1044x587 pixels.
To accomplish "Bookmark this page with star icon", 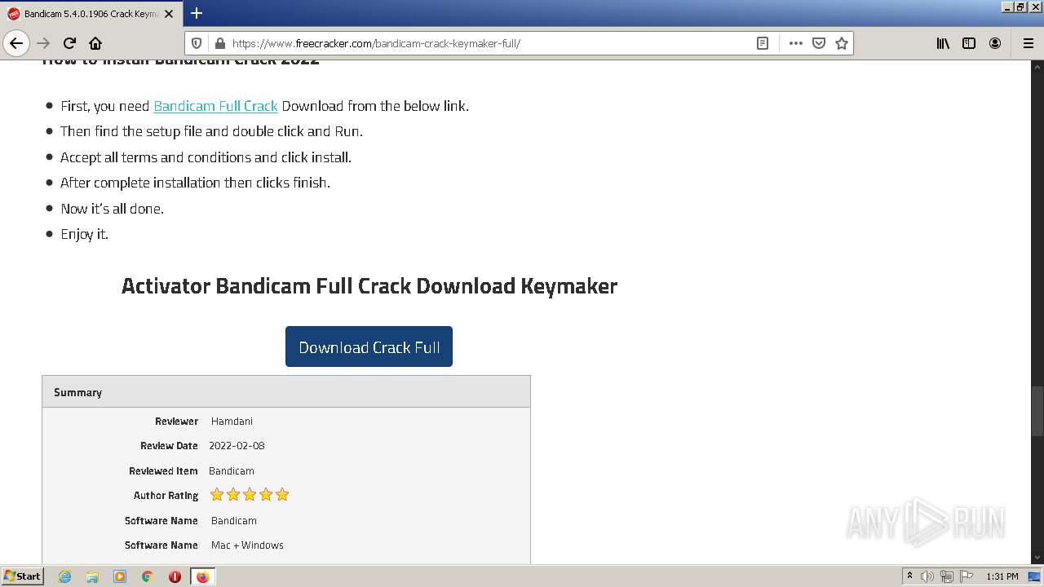I will 842,43.
